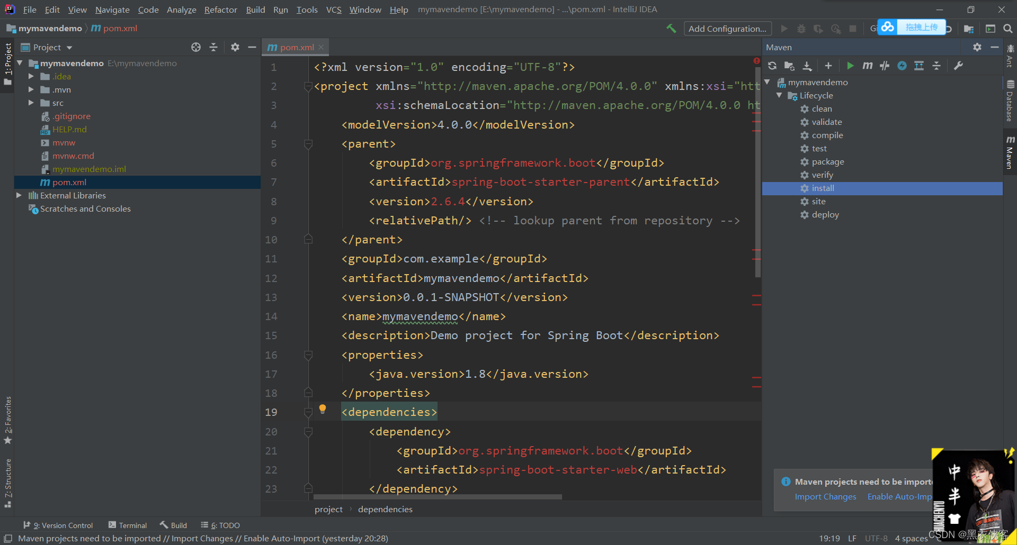
Task: Toggle the Maven right side stripe
Action: [x=1010, y=152]
